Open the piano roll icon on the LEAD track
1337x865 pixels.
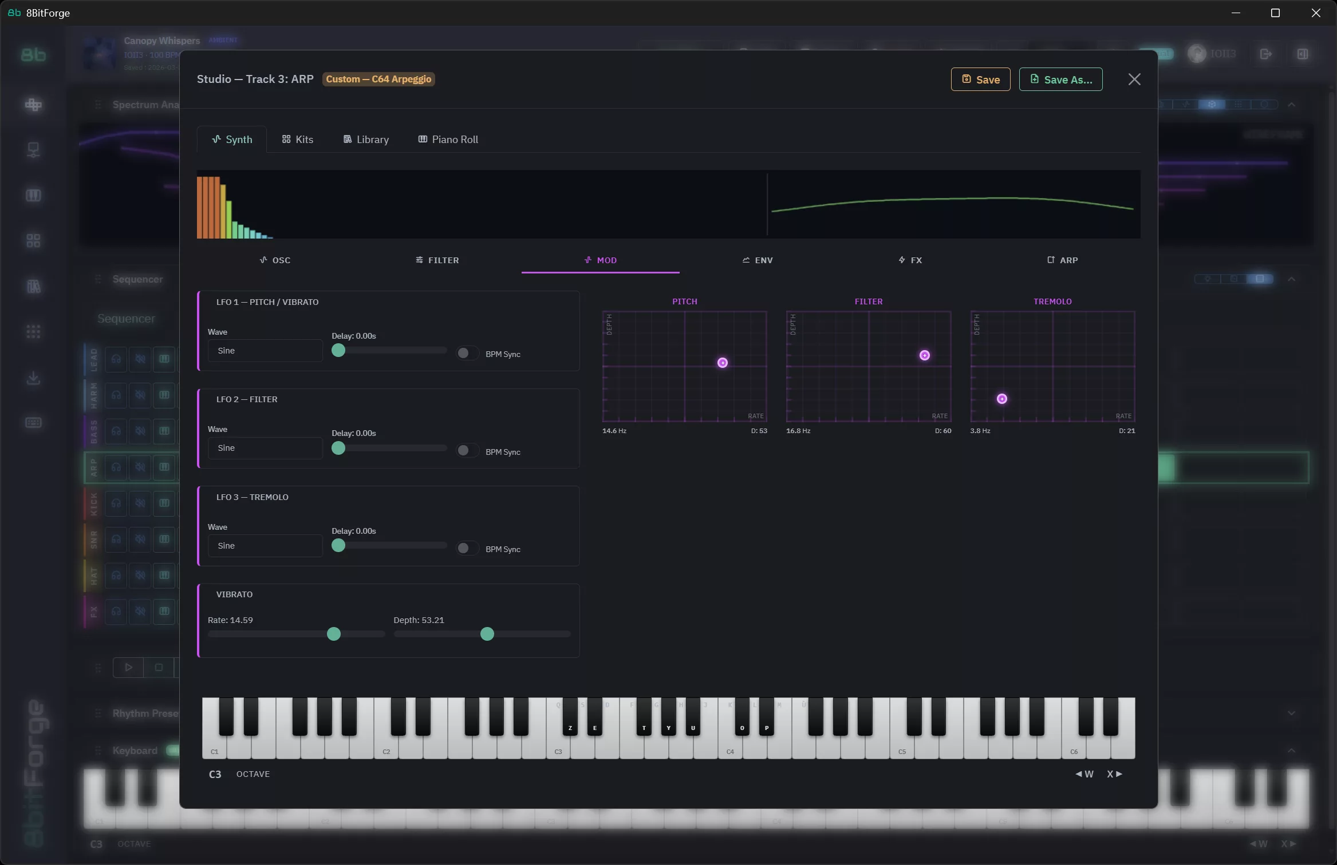point(164,359)
